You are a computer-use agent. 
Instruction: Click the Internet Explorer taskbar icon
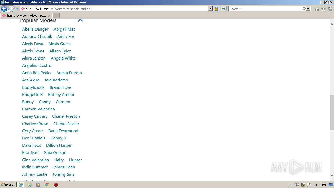click(21, 185)
